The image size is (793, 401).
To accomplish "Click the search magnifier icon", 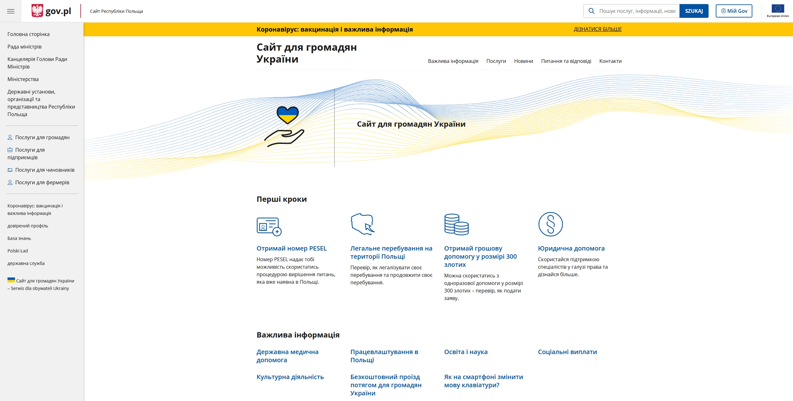I will pyautogui.click(x=592, y=11).
